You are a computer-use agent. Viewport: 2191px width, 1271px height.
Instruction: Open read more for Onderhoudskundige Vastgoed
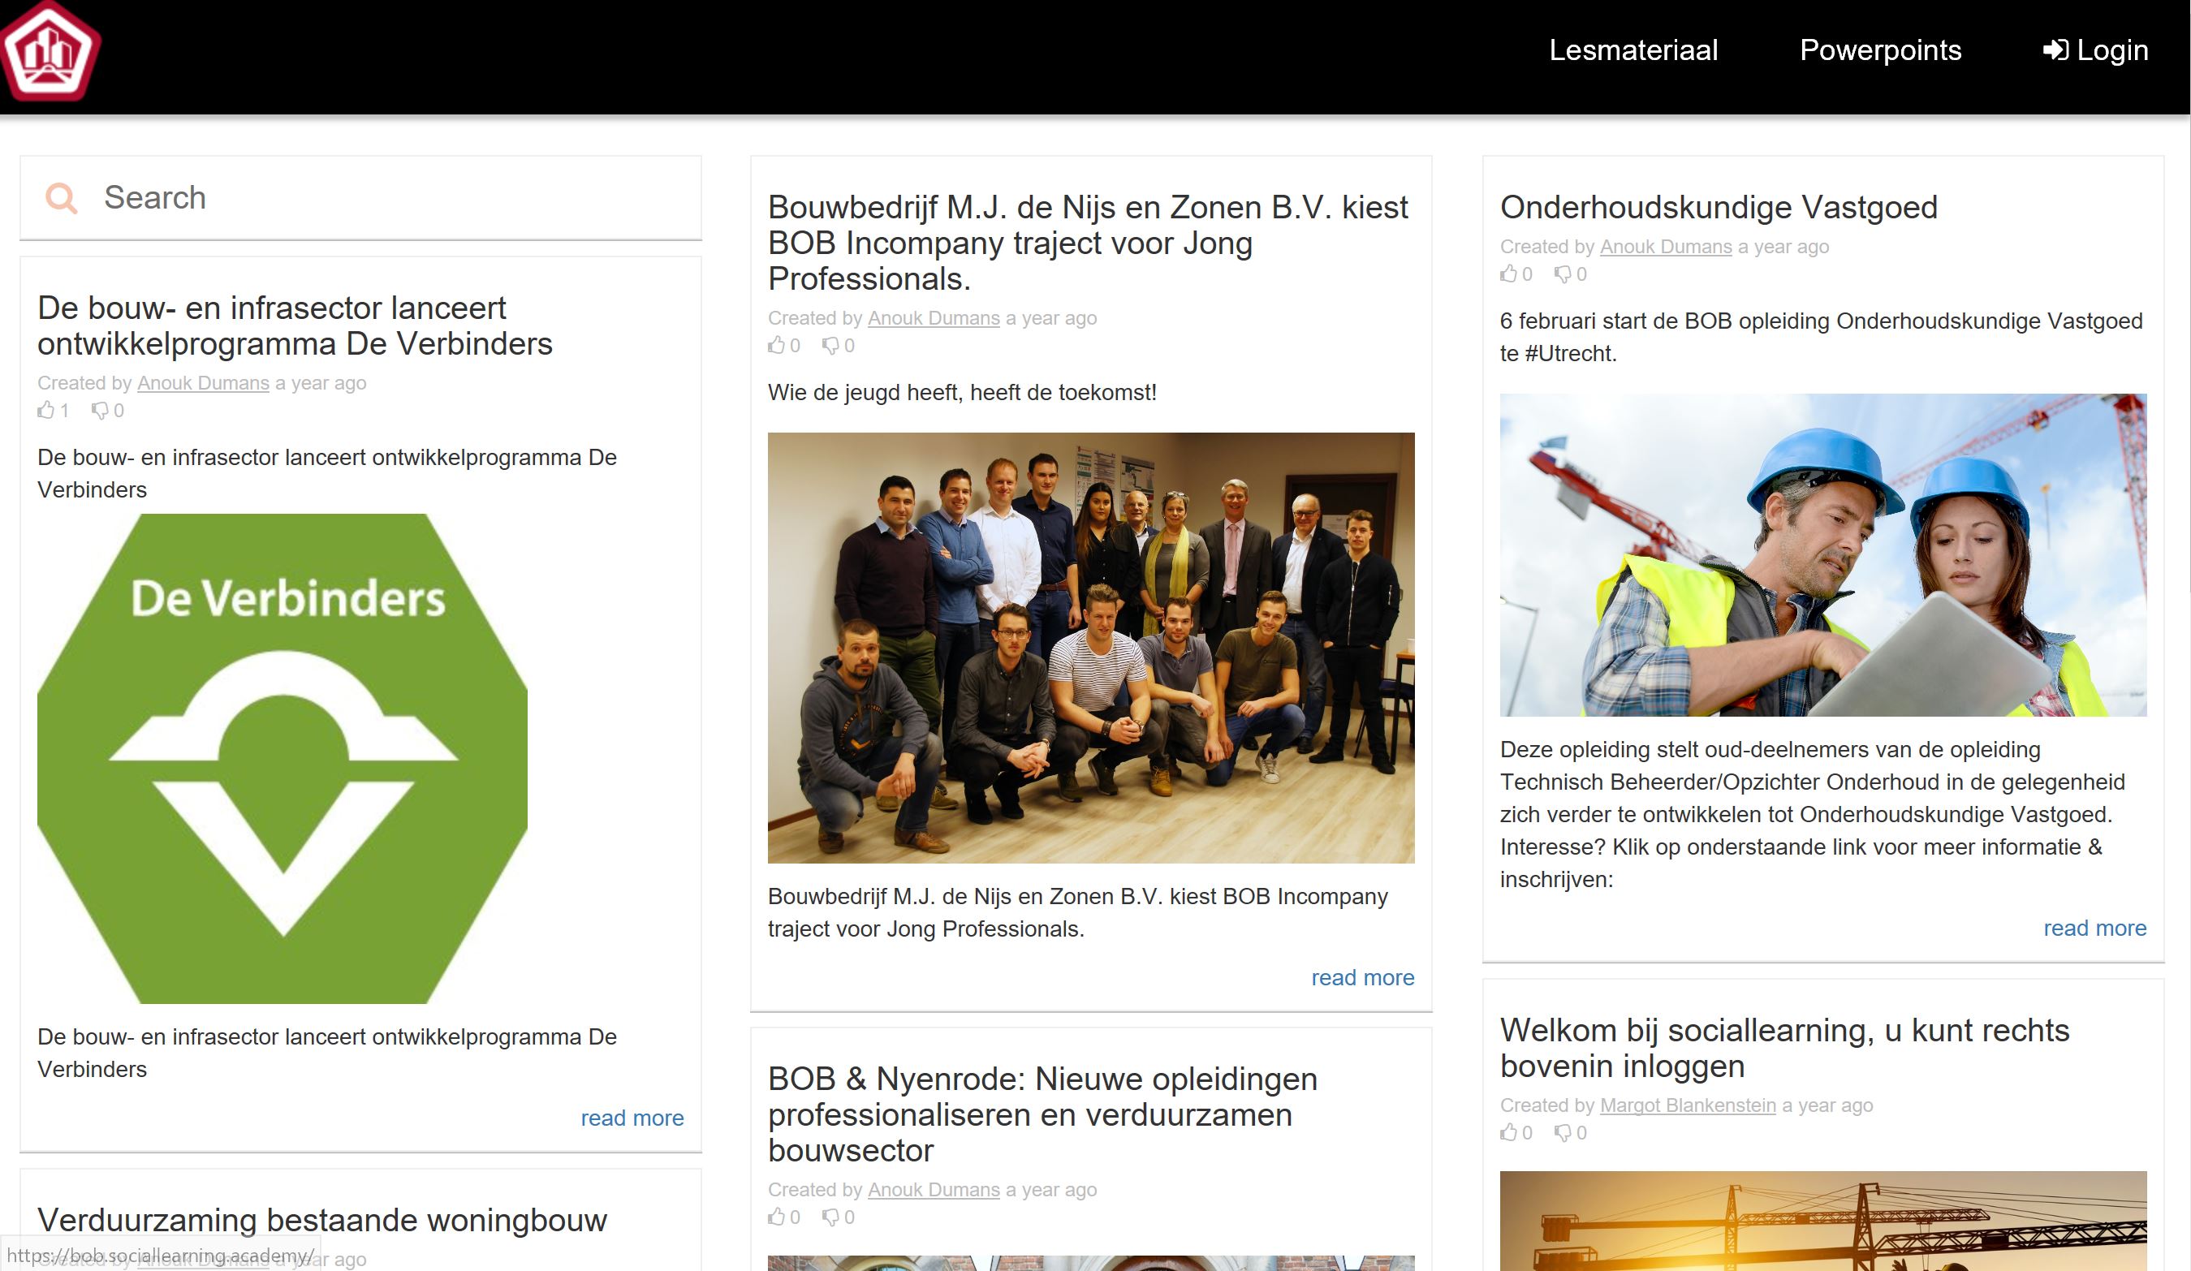2094,928
